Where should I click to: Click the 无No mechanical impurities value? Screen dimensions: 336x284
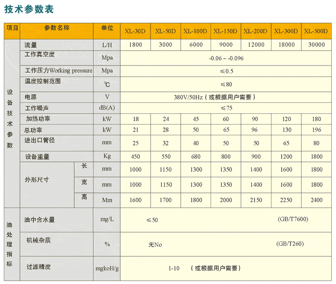[155, 245]
